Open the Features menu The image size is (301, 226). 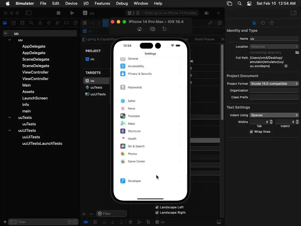pos(102,3)
